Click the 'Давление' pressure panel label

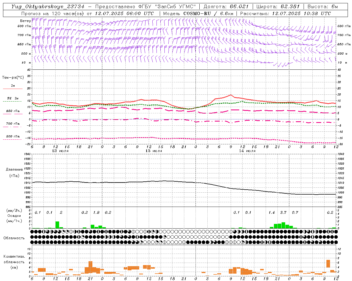coord(14,169)
